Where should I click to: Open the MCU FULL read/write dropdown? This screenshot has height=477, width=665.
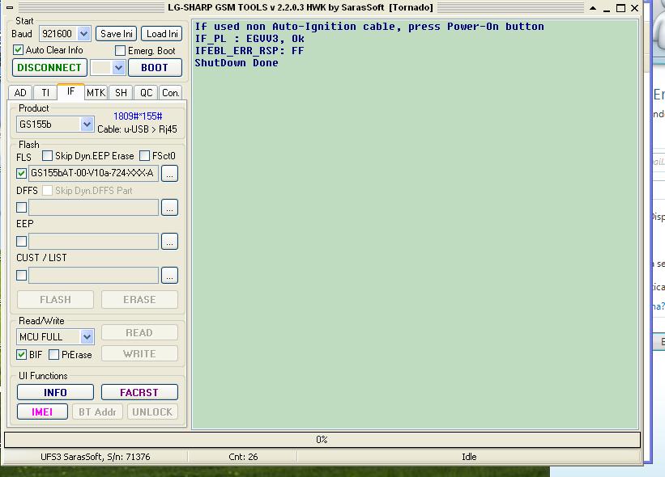(87, 337)
